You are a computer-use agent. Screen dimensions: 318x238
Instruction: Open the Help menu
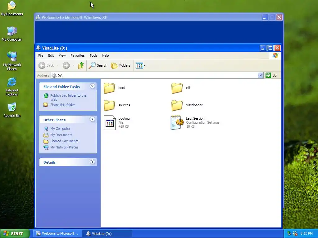click(x=106, y=55)
